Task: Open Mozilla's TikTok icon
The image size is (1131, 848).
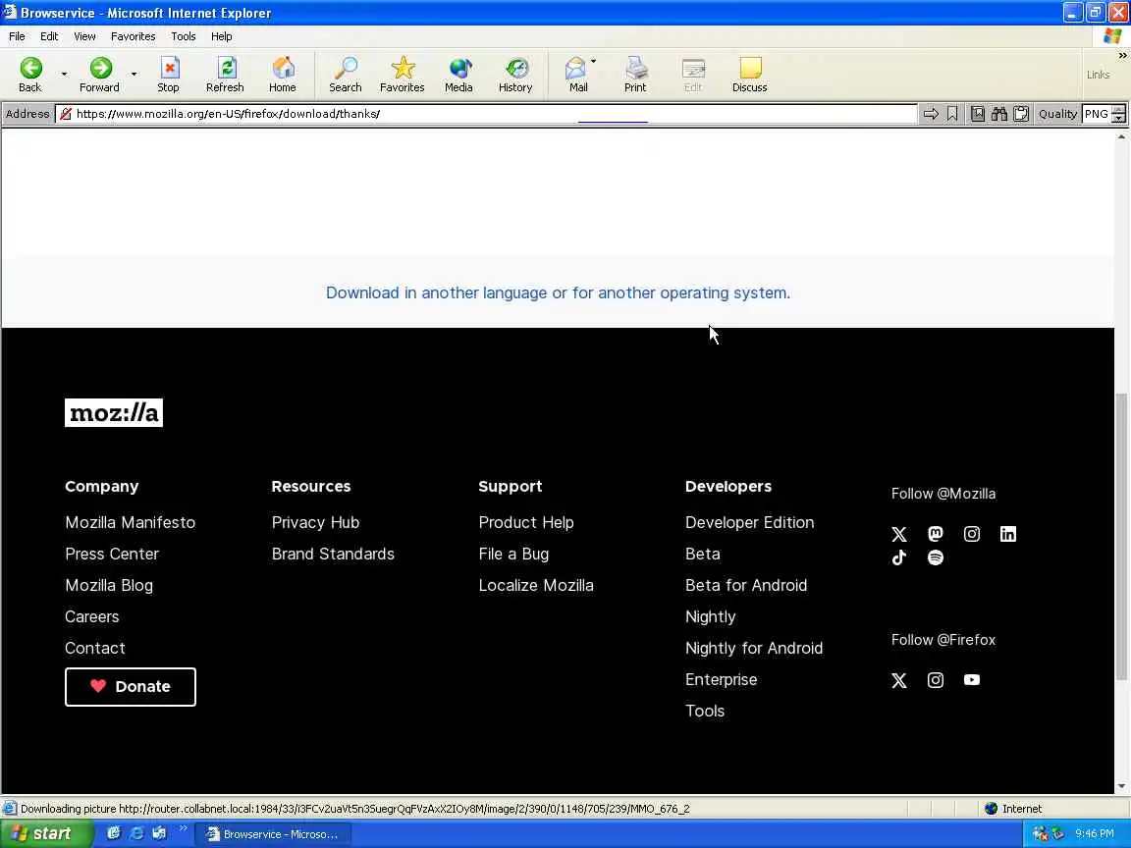Action: (x=898, y=557)
